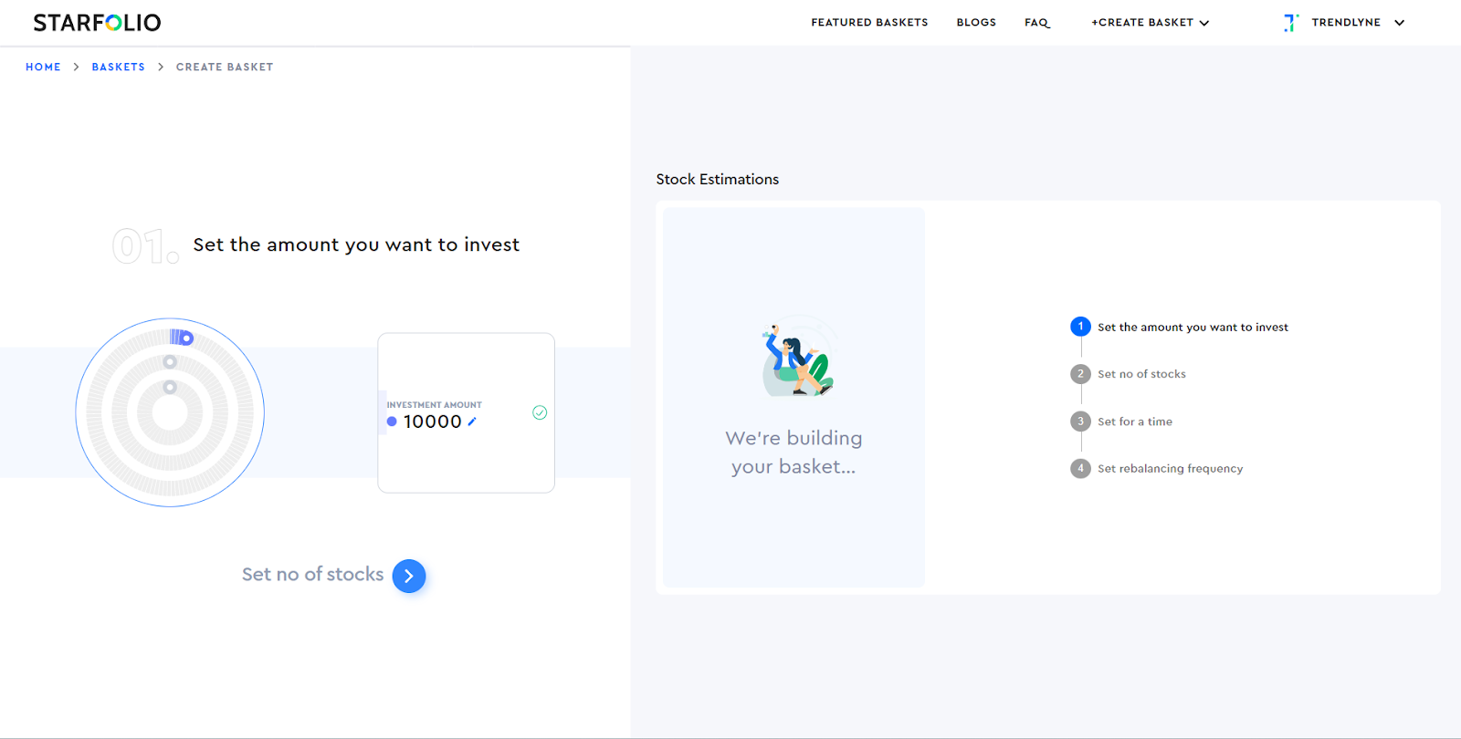The height and width of the screenshot is (739, 1461).
Task: Click the 'Investment Amount' label
Action: tap(434, 405)
